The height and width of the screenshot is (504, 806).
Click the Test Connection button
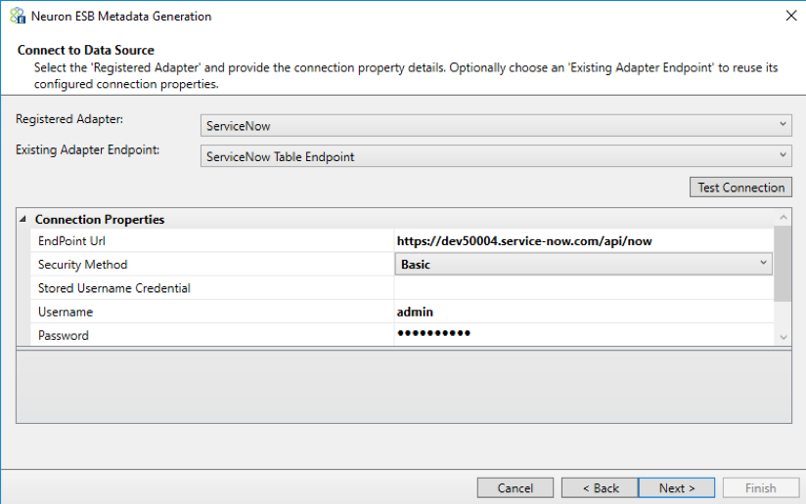pos(740,188)
